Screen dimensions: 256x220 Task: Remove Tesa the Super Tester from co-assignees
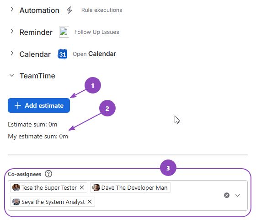(82, 187)
